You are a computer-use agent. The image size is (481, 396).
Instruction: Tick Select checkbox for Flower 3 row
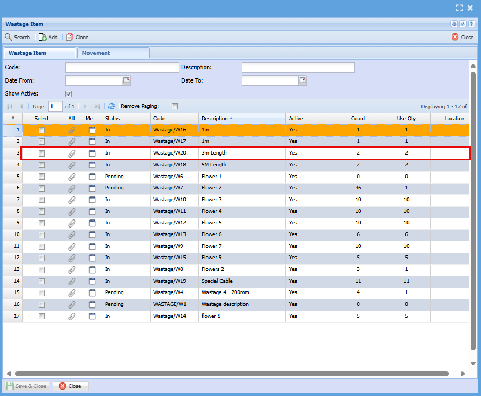41,200
